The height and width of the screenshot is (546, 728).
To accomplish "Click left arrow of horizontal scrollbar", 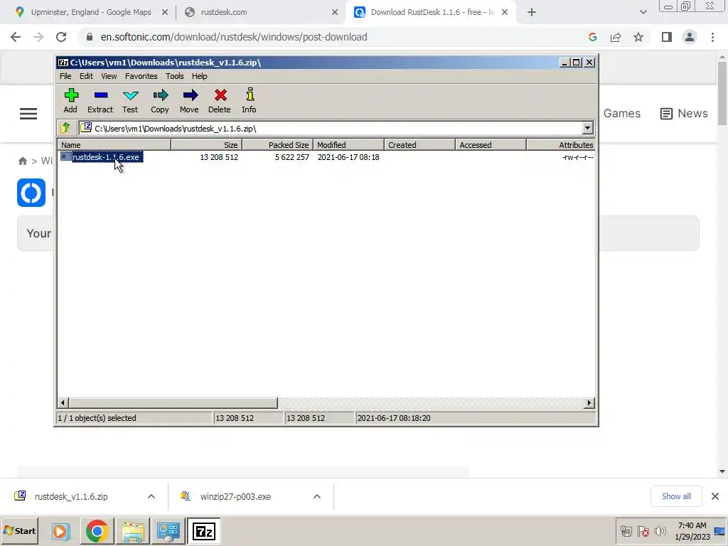I will click(x=63, y=402).
